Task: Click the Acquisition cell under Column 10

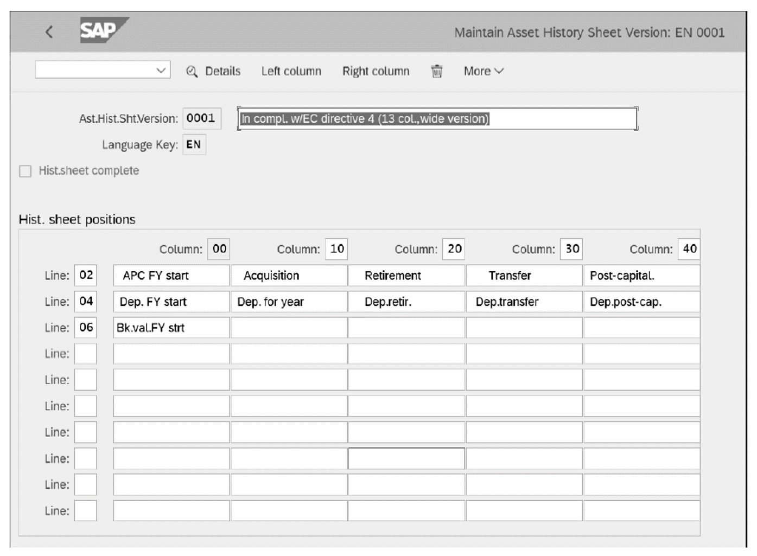Action: (289, 275)
